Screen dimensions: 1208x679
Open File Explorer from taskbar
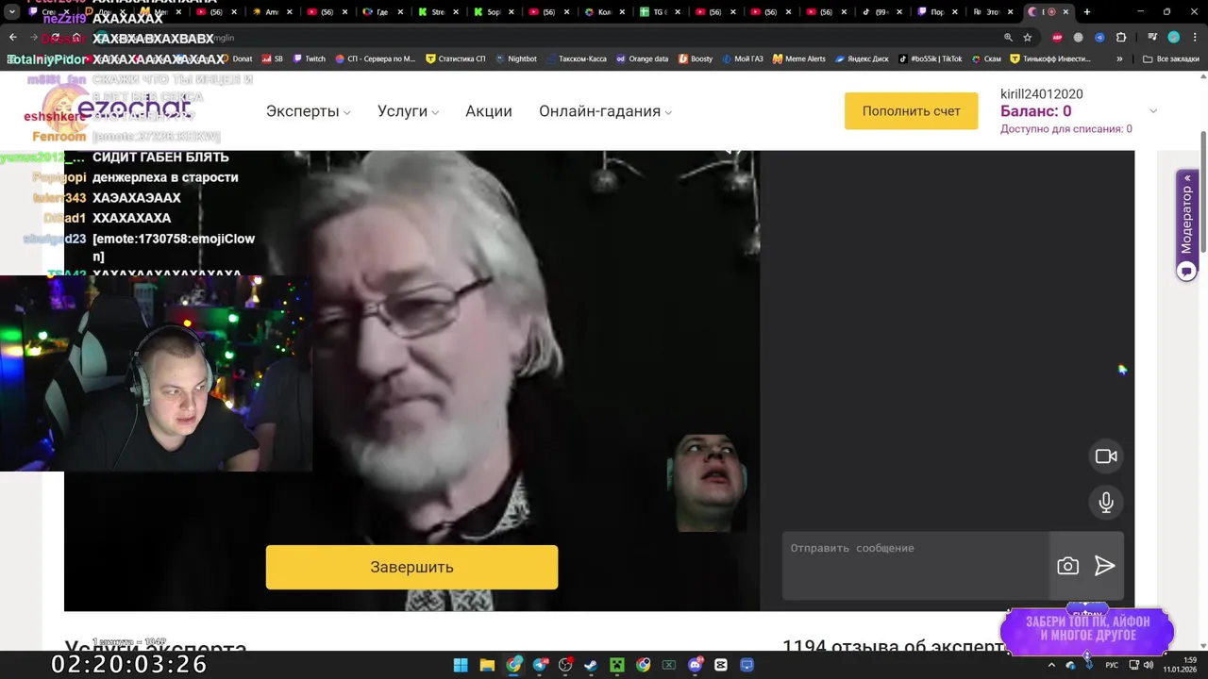point(487,665)
